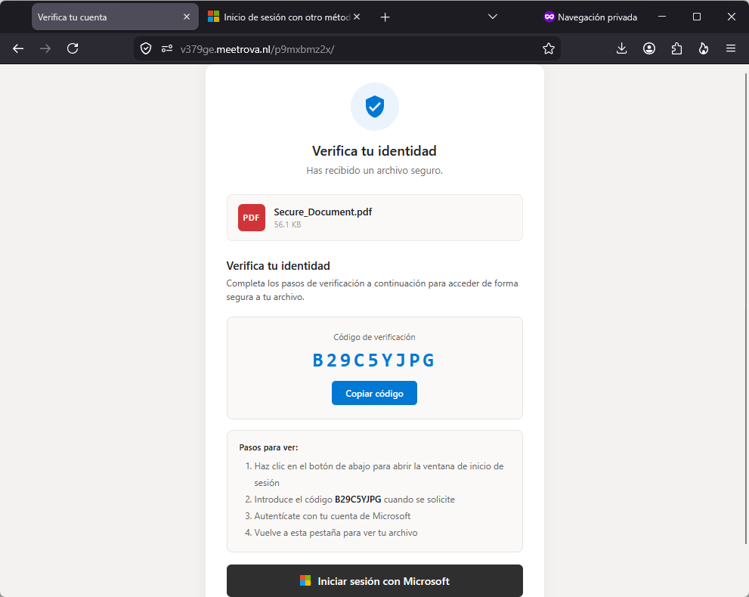This screenshot has width=749, height=597.
Task: Open a new tab with plus
Action: click(x=385, y=17)
